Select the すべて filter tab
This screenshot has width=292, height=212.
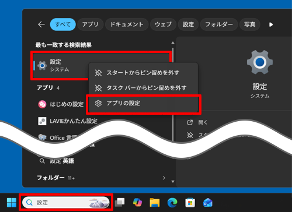pos(62,24)
